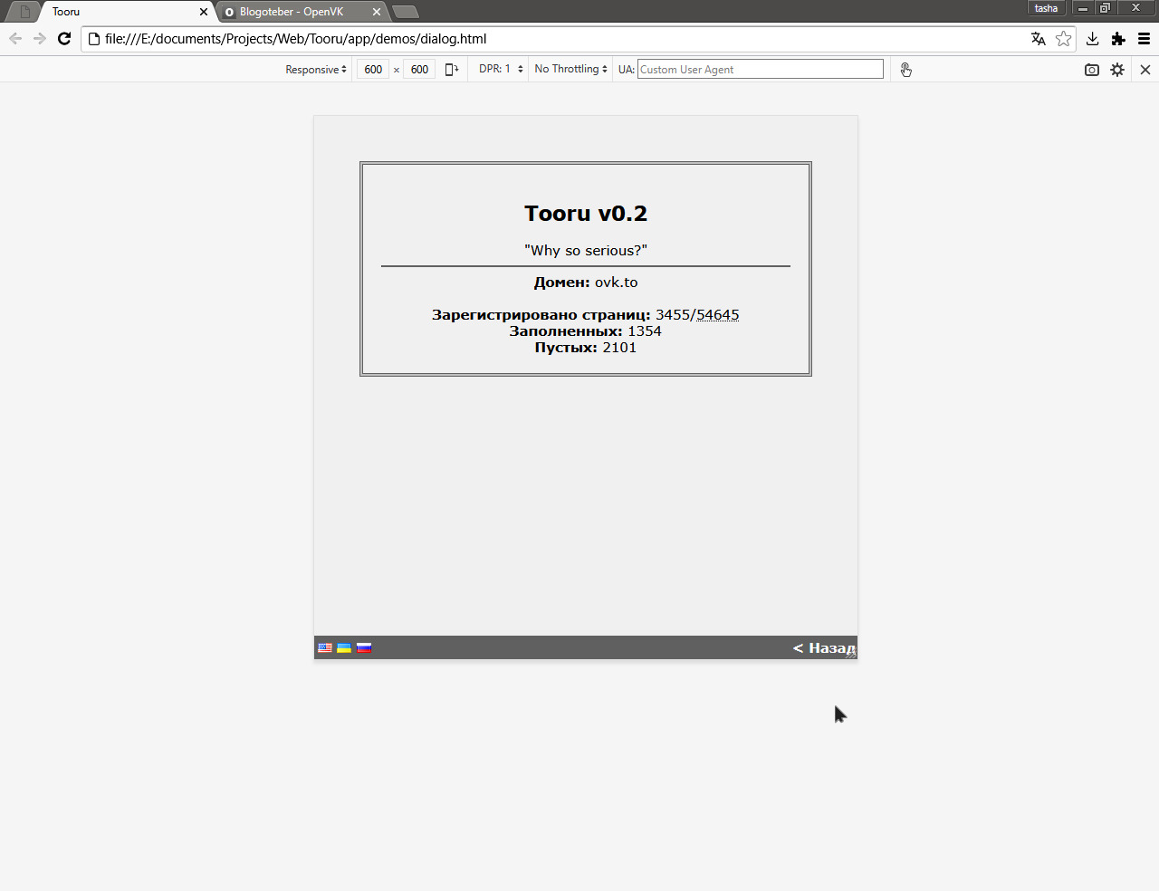Go back to the previous browser page
Viewport: 1159px width, 891px height.
click(15, 39)
